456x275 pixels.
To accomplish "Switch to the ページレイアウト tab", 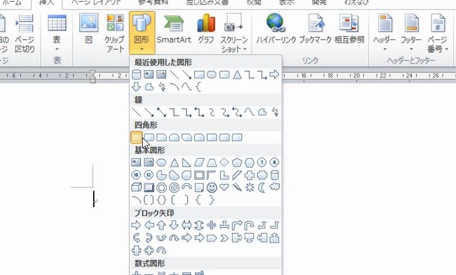I will 96,3.
